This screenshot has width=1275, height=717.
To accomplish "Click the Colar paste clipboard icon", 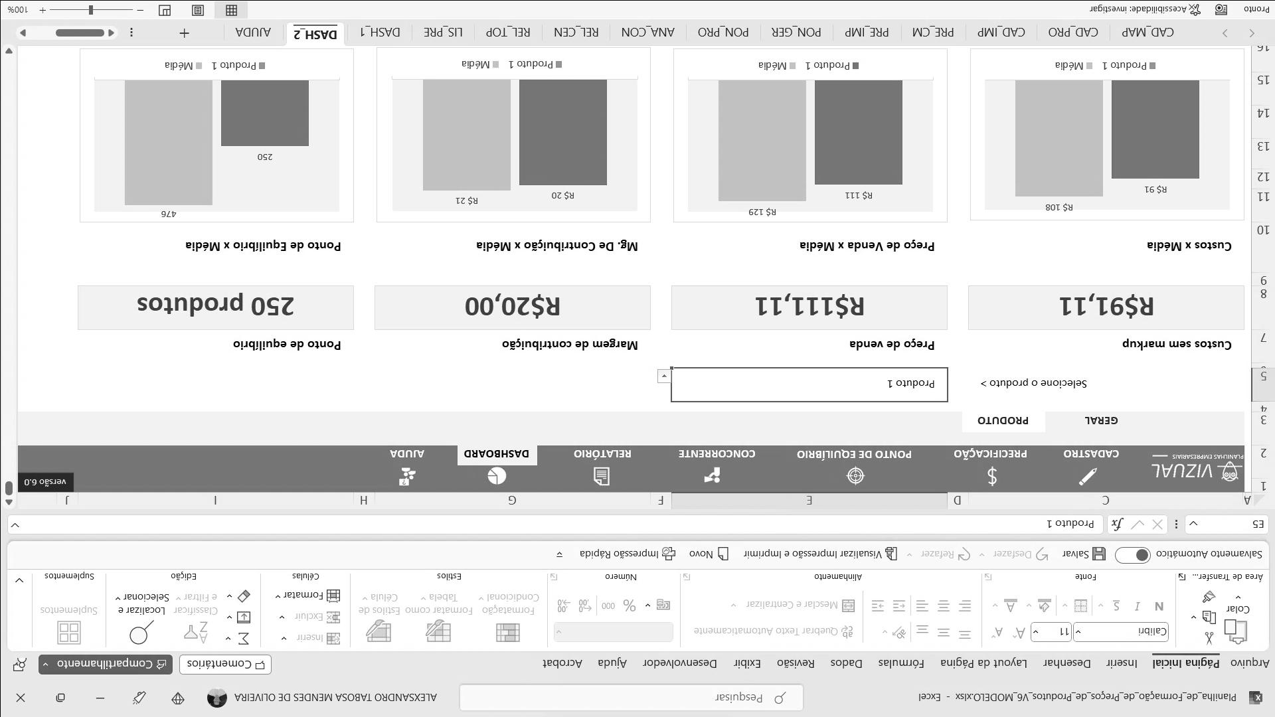I will click(1236, 631).
